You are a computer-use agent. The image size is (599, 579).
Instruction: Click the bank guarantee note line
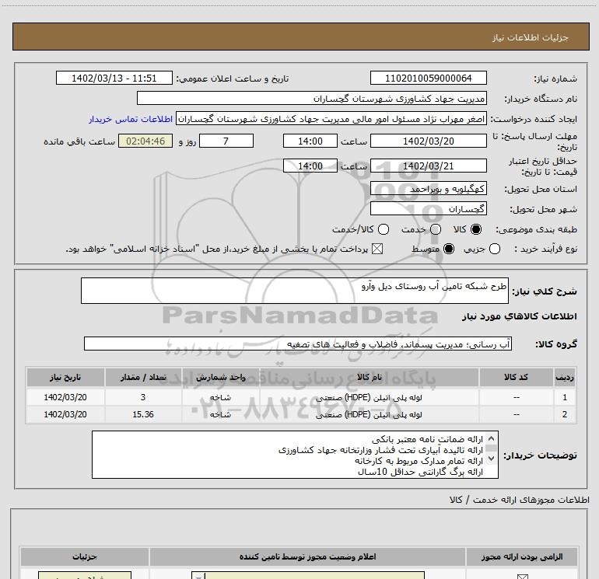(x=427, y=439)
